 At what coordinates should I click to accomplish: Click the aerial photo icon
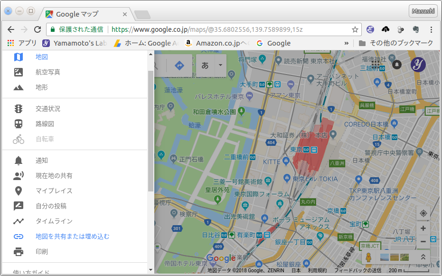(x=19, y=72)
